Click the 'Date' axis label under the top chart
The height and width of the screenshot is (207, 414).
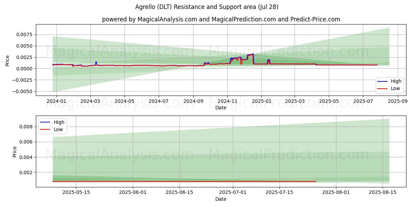[221, 108]
